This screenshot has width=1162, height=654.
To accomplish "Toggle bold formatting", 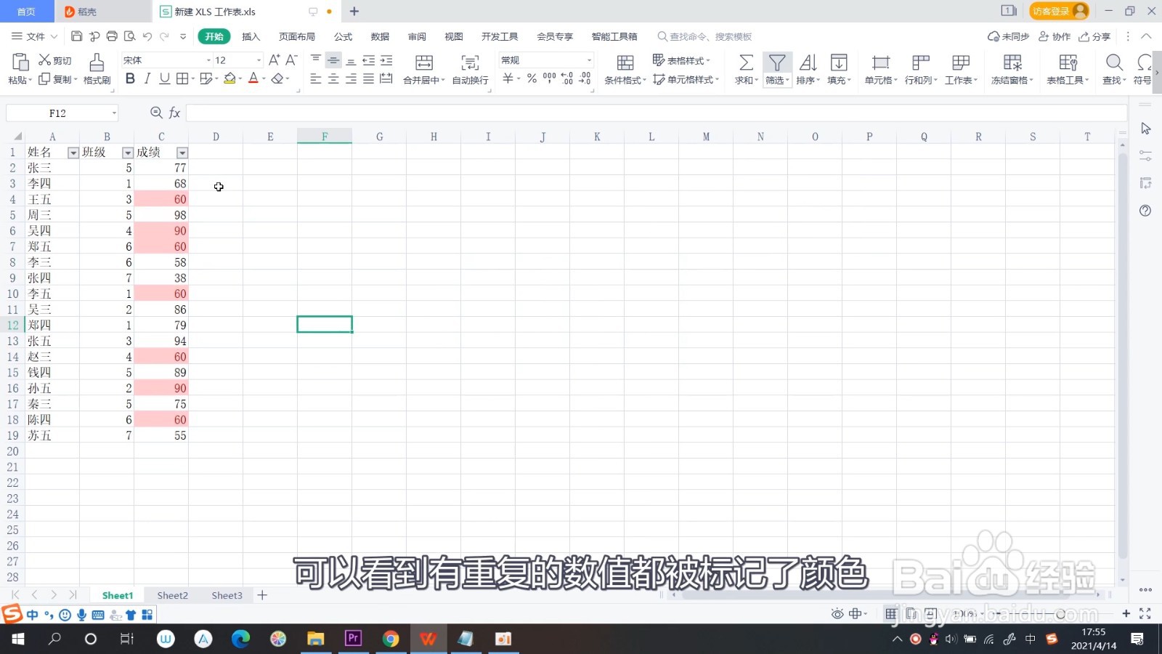I will pos(130,78).
